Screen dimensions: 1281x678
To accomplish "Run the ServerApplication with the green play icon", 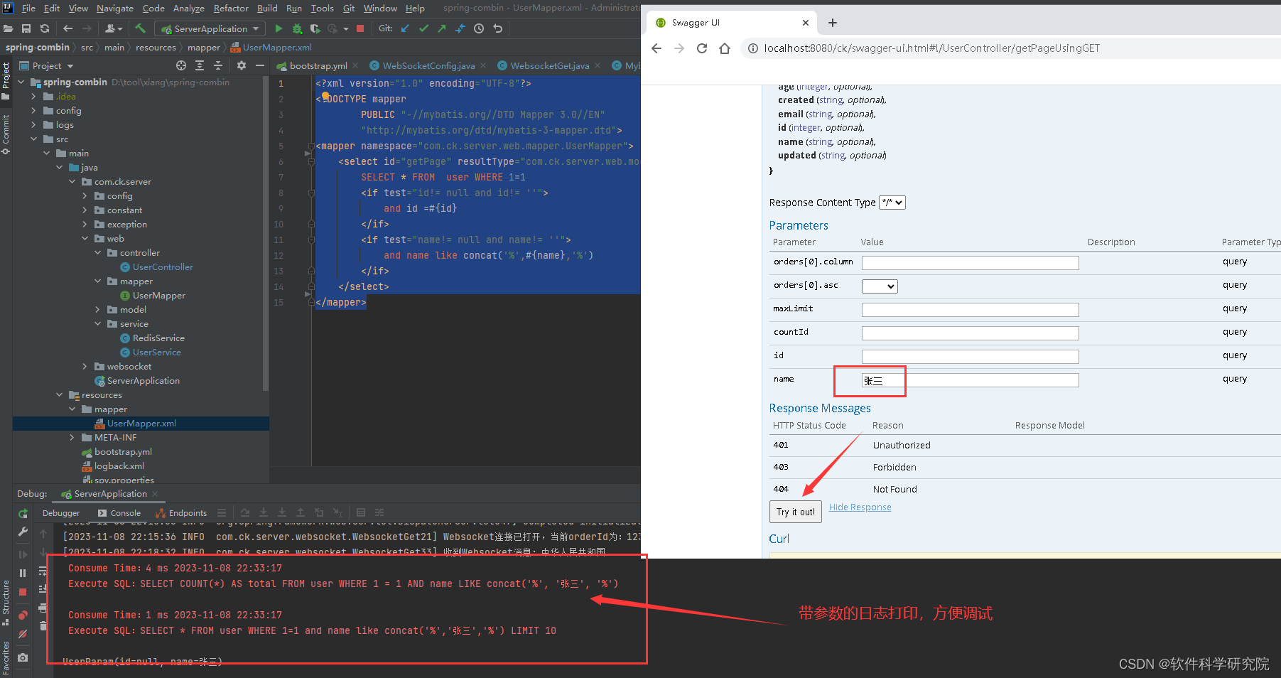I will point(279,28).
